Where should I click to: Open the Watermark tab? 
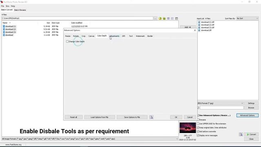[140, 36]
